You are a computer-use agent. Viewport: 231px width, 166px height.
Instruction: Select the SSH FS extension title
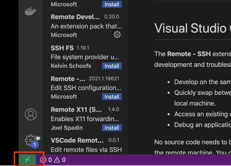pyautogui.click(x=62, y=48)
